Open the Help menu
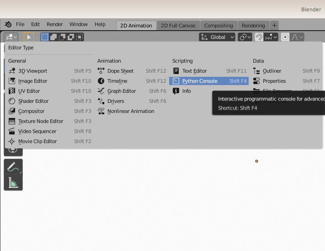The image size is (325, 251). coord(100,24)
